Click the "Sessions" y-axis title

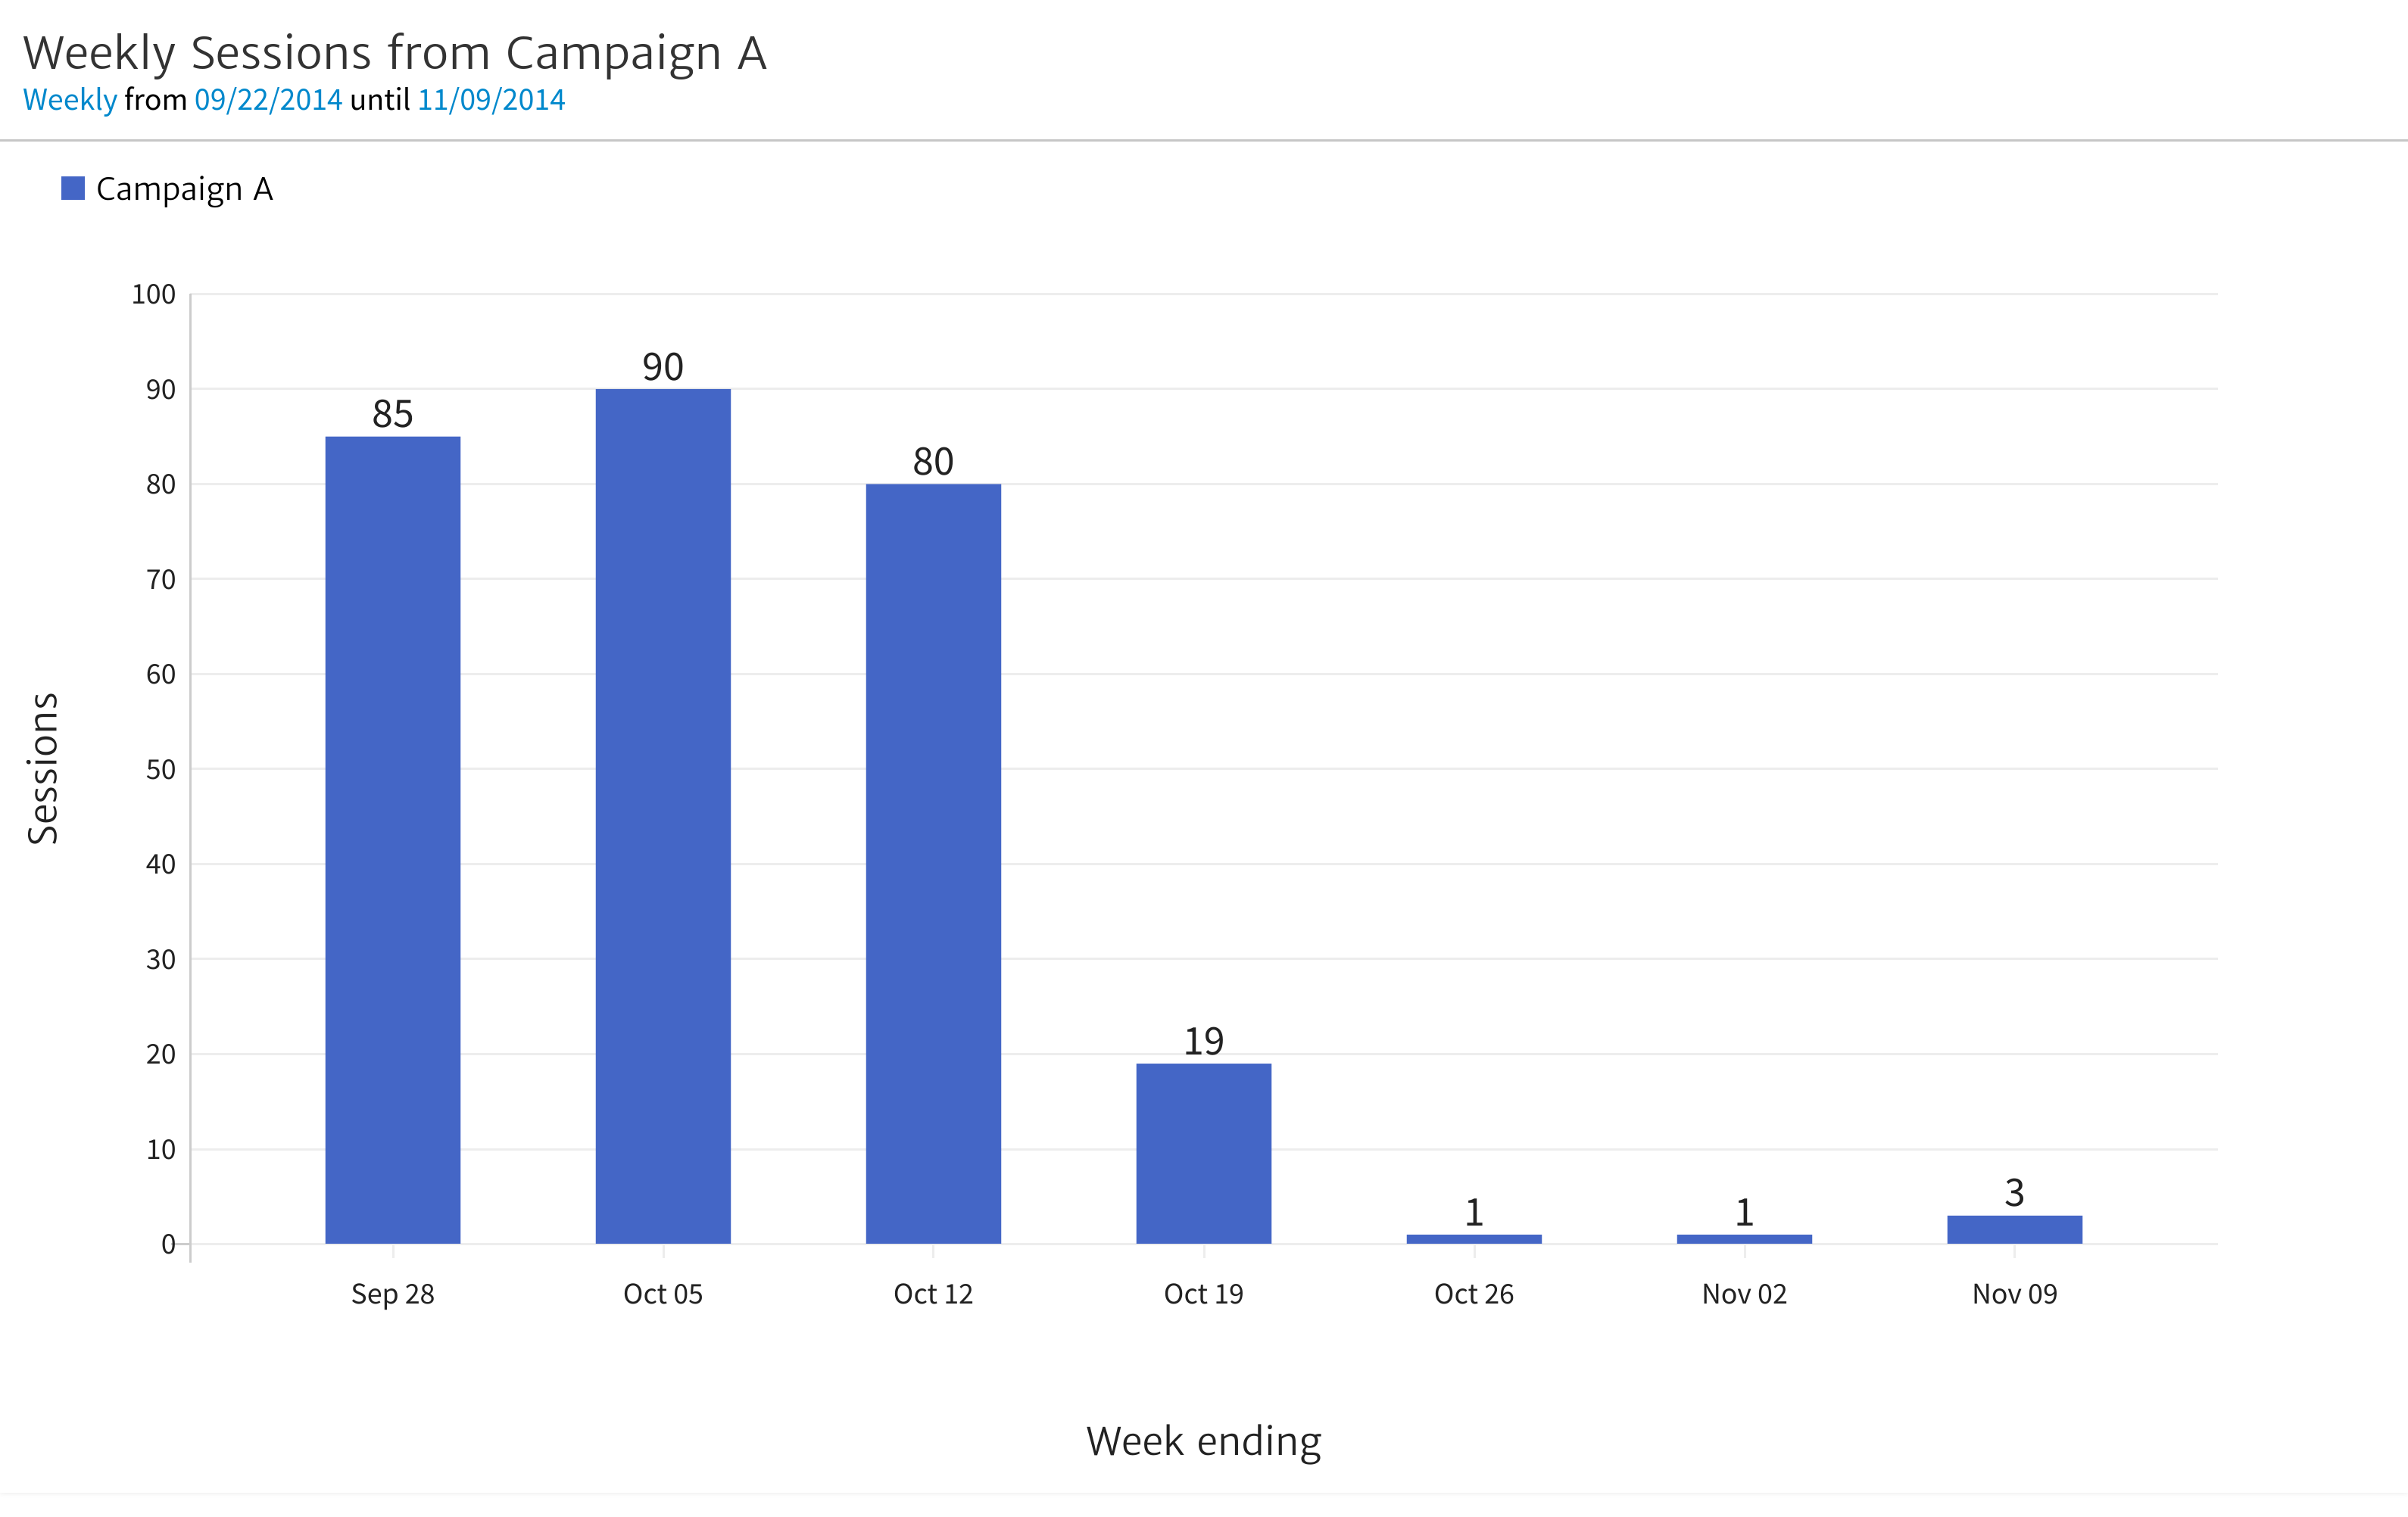[43, 768]
